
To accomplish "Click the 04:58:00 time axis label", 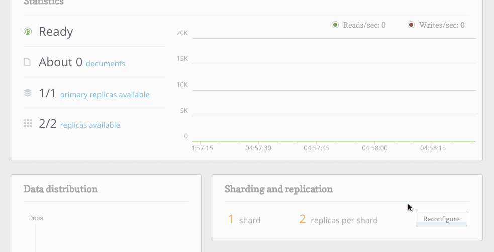I will pos(375,148).
